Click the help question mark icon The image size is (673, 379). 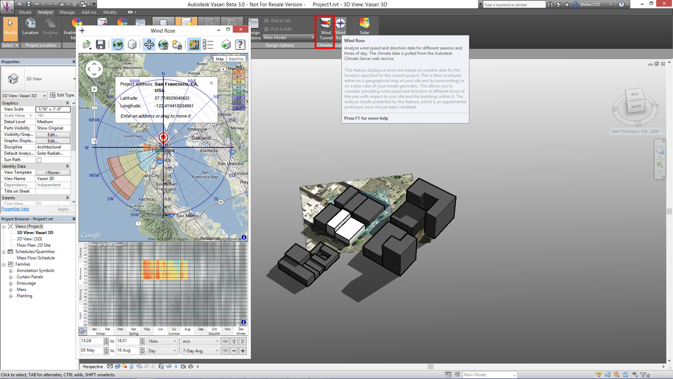[240, 45]
